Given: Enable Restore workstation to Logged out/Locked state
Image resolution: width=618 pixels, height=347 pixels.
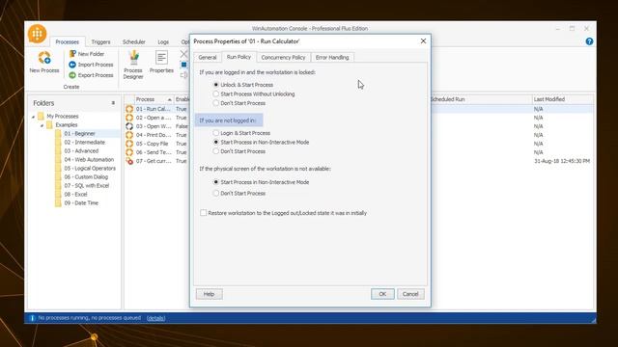Looking at the screenshot, I should pos(204,213).
